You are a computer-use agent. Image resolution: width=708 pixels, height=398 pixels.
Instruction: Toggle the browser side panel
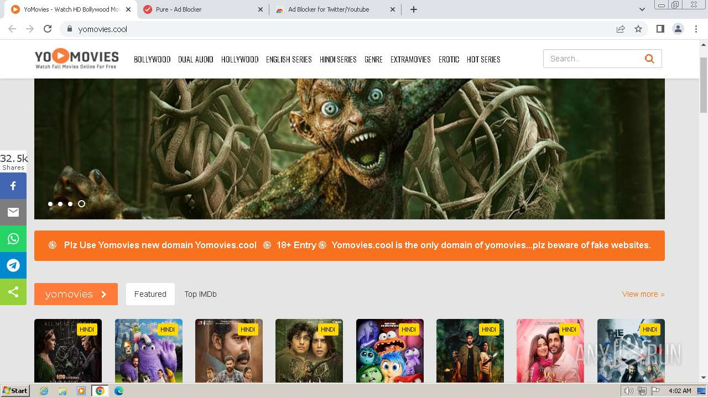point(660,29)
